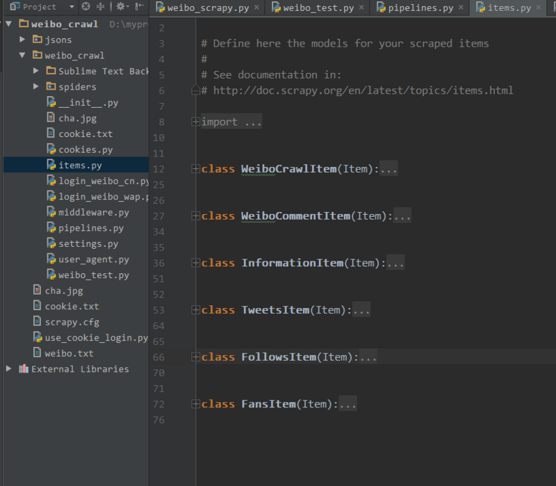
Task: Collapse the weibo_crawl root project folder
Action: (9, 24)
